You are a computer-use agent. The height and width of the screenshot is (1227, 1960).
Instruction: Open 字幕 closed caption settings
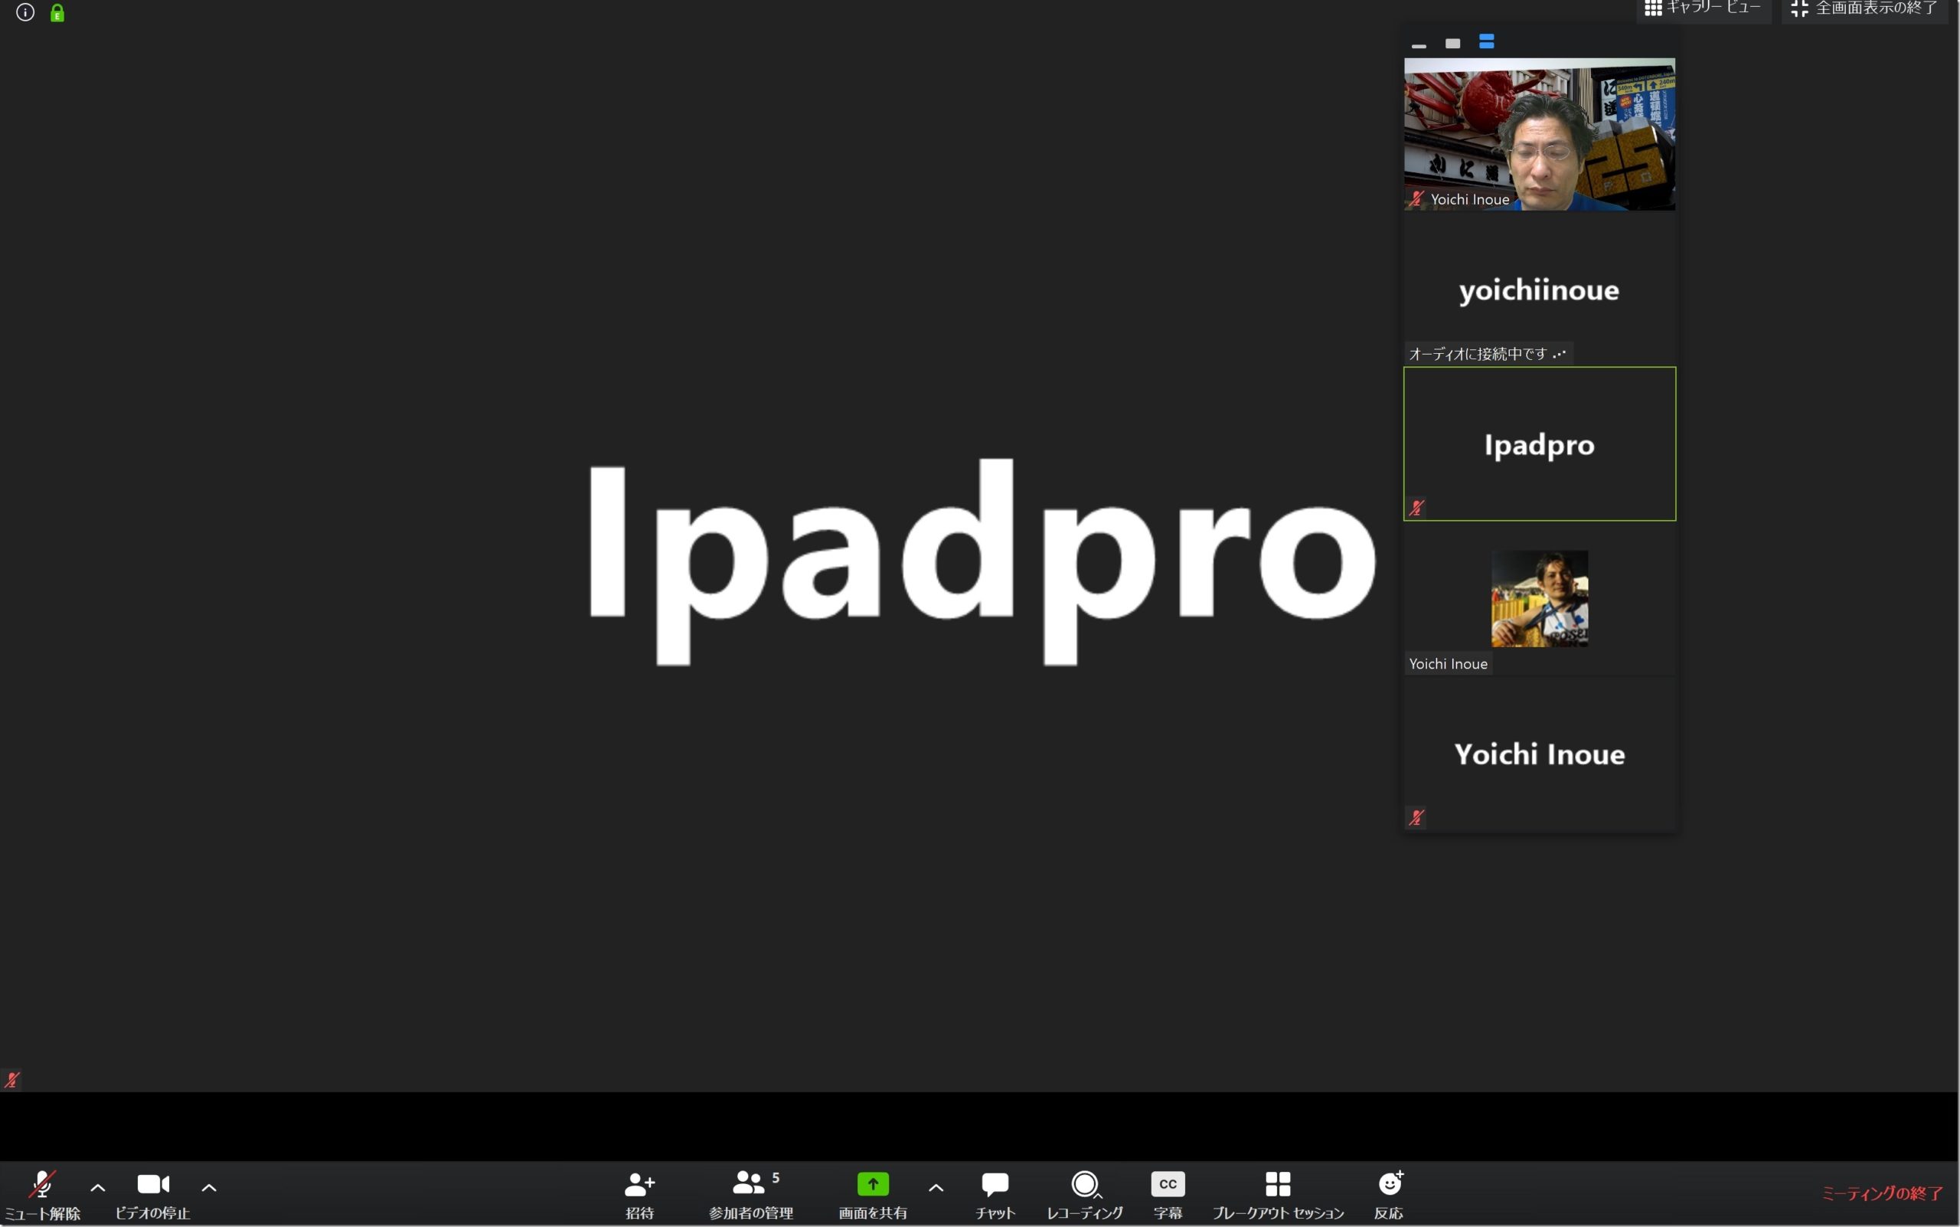[x=1168, y=1196]
